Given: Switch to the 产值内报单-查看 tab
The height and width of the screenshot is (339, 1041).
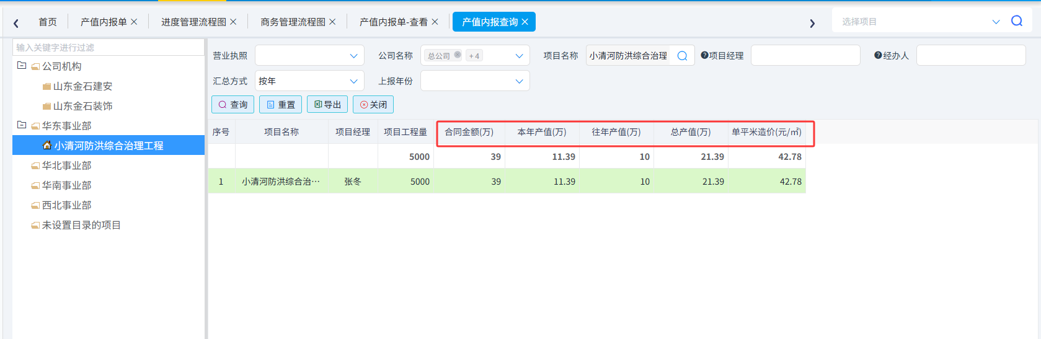Looking at the screenshot, I should tap(394, 22).
